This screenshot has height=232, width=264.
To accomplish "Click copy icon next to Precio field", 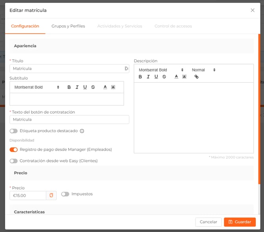I will [x=51, y=195].
